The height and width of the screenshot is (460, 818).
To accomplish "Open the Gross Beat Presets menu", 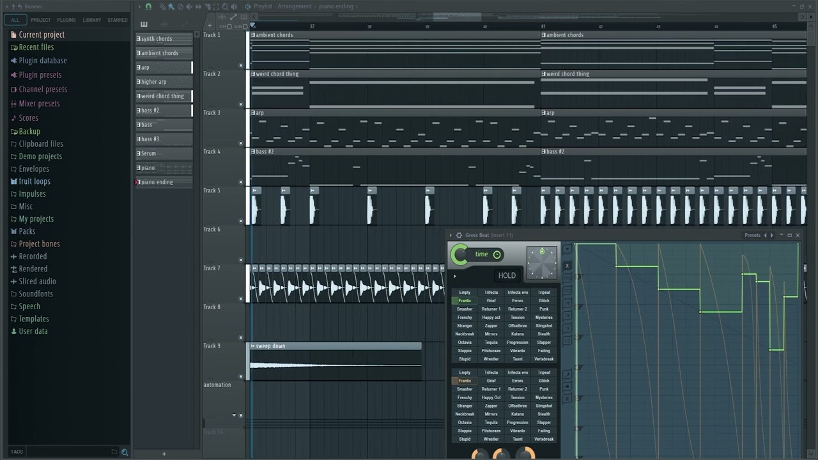I will (x=752, y=235).
